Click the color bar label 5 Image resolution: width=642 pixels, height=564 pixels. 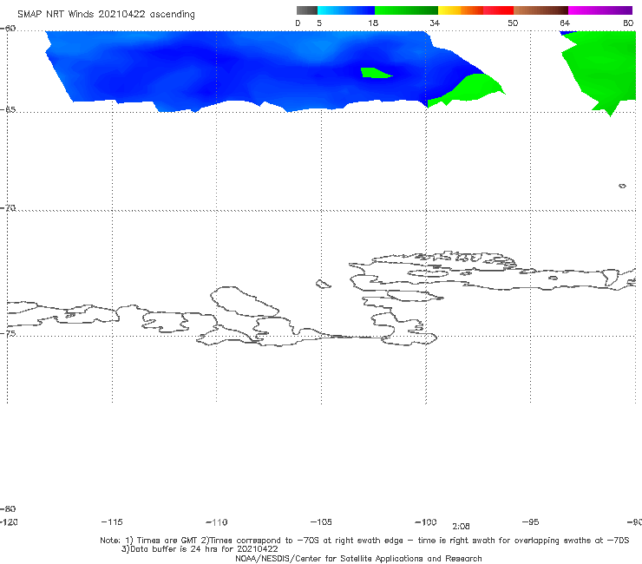click(x=319, y=23)
